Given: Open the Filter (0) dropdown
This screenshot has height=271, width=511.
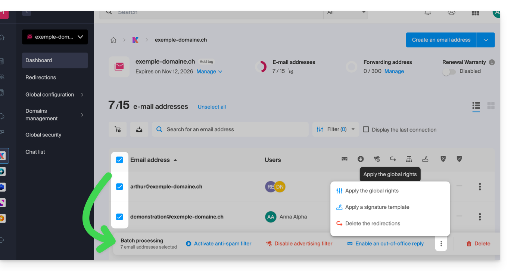Looking at the screenshot, I should [x=336, y=129].
